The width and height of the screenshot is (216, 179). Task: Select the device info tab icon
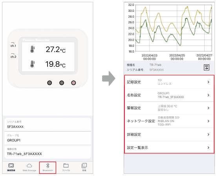[x=11, y=165]
